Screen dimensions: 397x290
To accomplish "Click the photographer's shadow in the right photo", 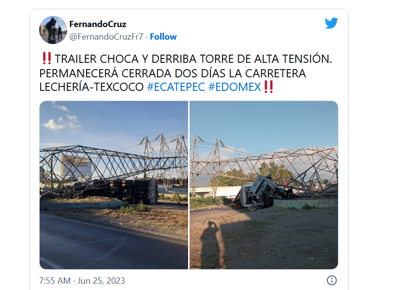I will (x=213, y=244).
